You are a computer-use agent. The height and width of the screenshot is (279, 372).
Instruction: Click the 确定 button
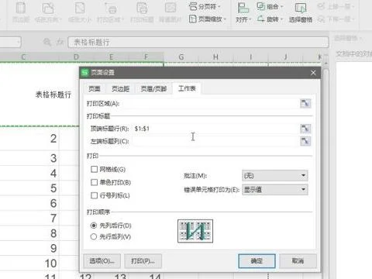point(257,261)
